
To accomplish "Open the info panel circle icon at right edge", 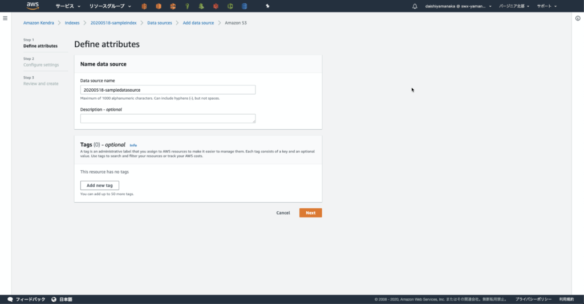I will tap(578, 18).
